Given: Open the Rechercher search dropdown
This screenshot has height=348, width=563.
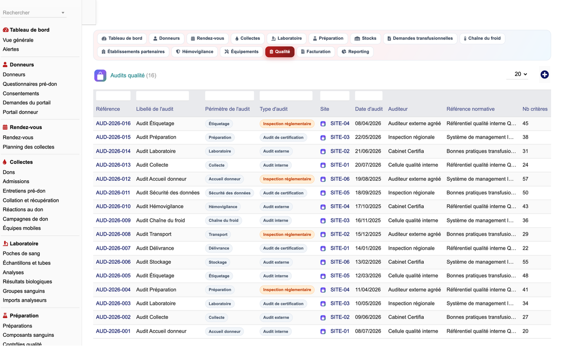Looking at the screenshot, I should pos(34,13).
